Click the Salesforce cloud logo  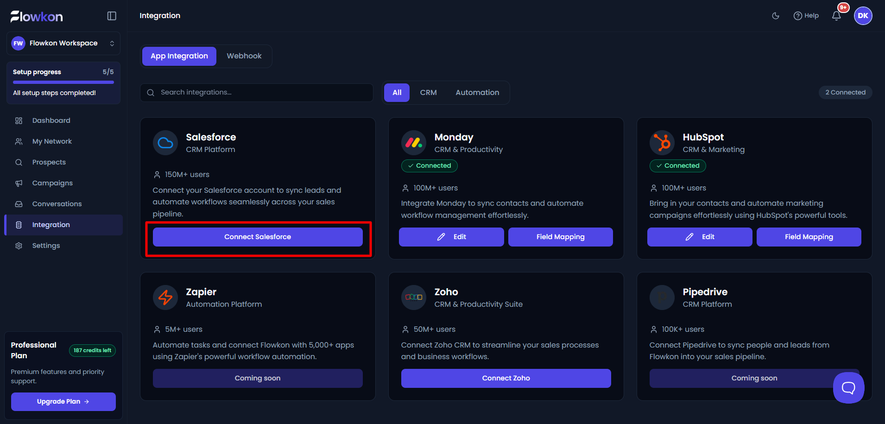(165, 143)
